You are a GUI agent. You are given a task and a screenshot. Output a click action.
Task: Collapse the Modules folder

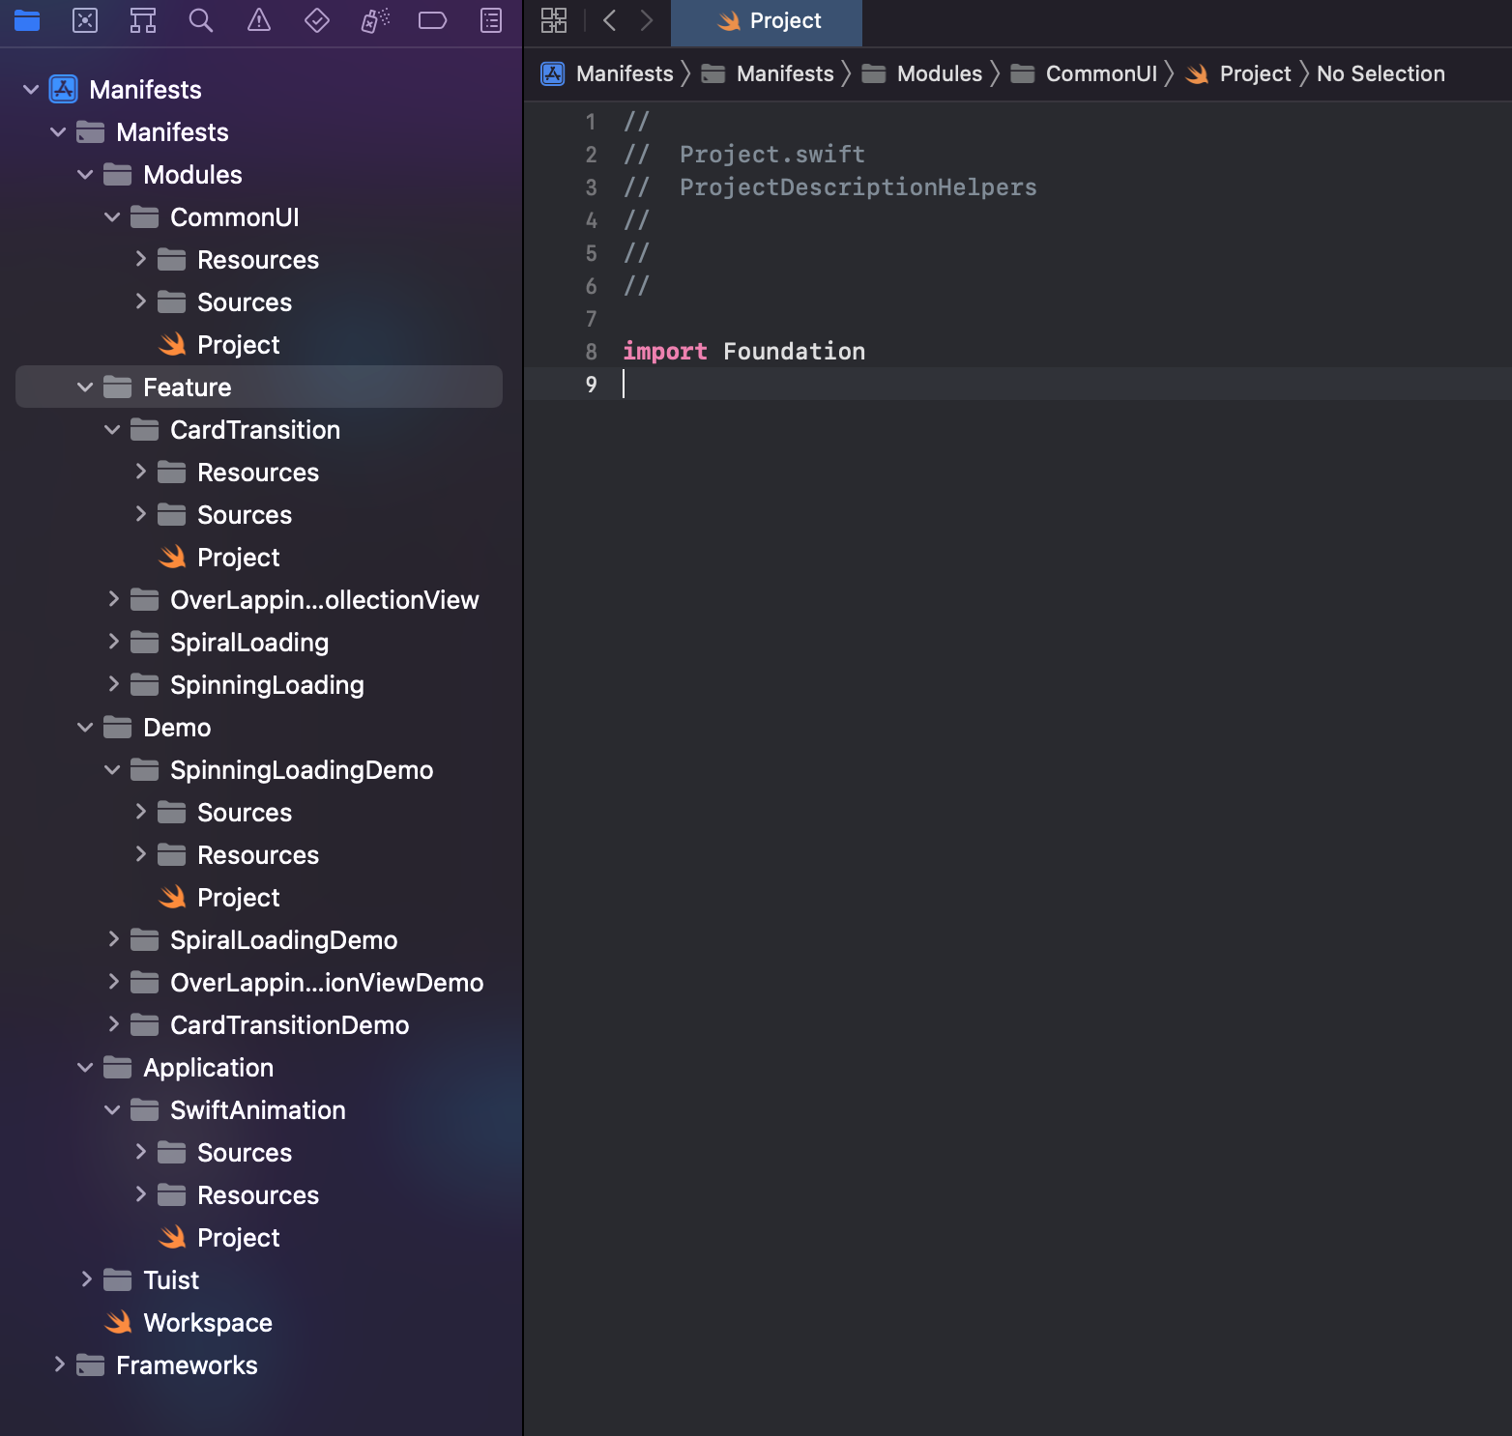pos(85,175)
